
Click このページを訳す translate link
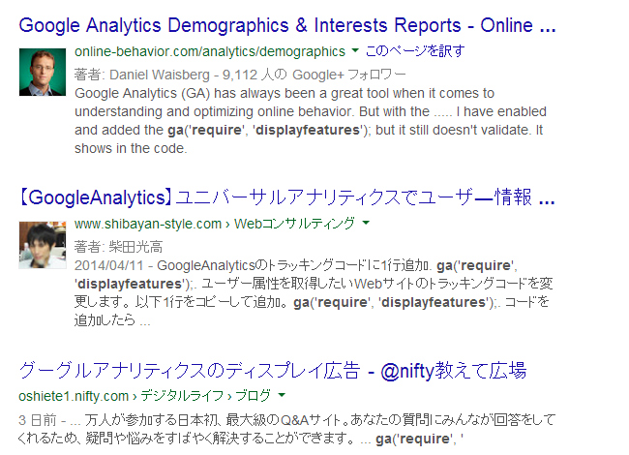tap(415, 51)
